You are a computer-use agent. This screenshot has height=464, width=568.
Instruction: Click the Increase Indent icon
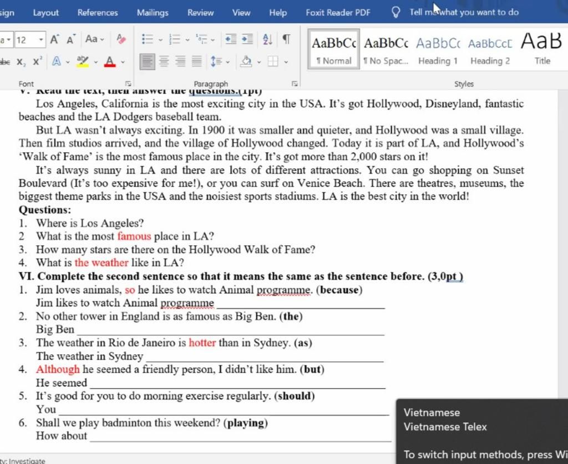(x=247, y=39)
